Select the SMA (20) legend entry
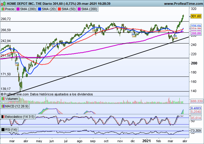This screenshot has height=144, width=204. pyautogui.click(x=47, y=9)
